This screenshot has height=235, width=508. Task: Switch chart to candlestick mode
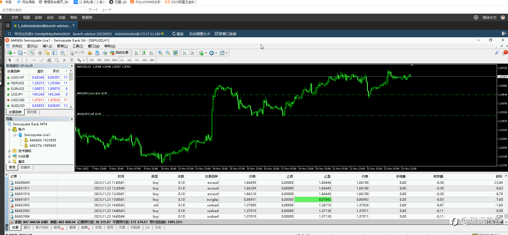[x=144, y=53]
